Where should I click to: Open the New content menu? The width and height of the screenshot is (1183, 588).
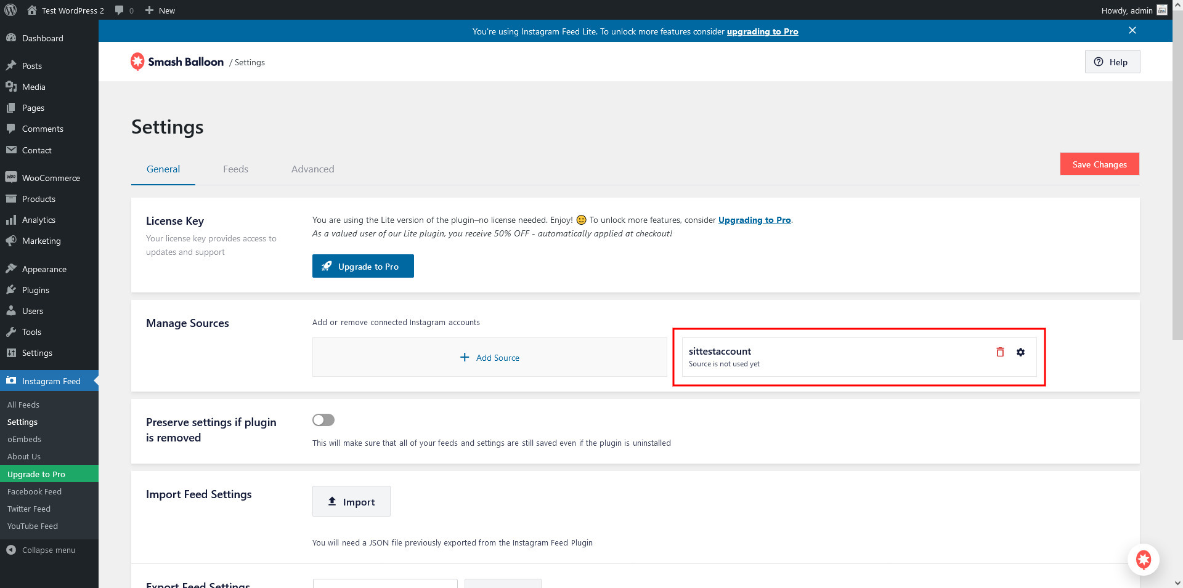click(x=160, y=10)
